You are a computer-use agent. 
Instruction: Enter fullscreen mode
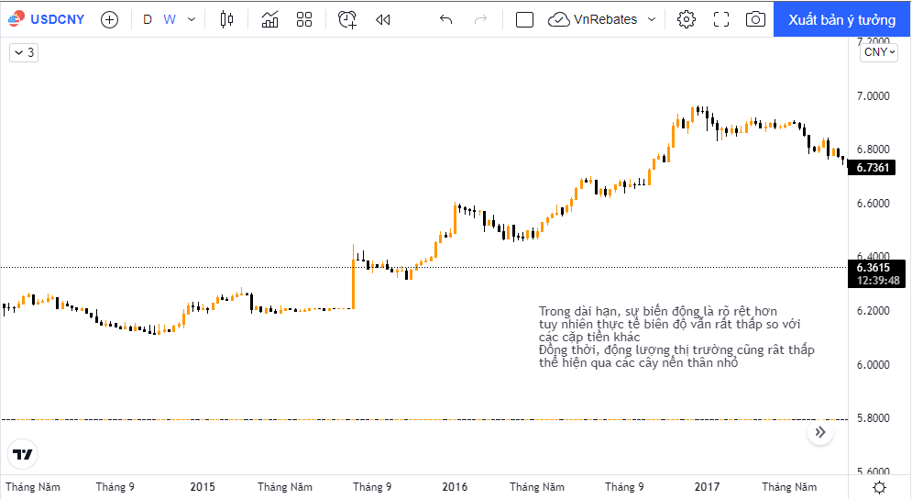pos(721,19)
